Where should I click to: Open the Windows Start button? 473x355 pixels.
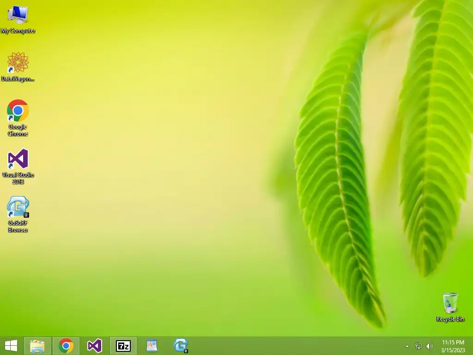[11, 346]
